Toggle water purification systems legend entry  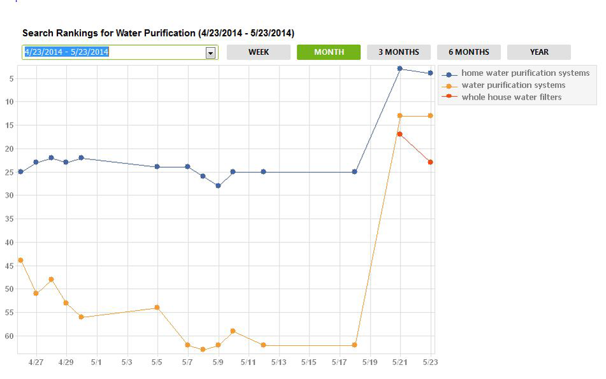tap(513, 85)
